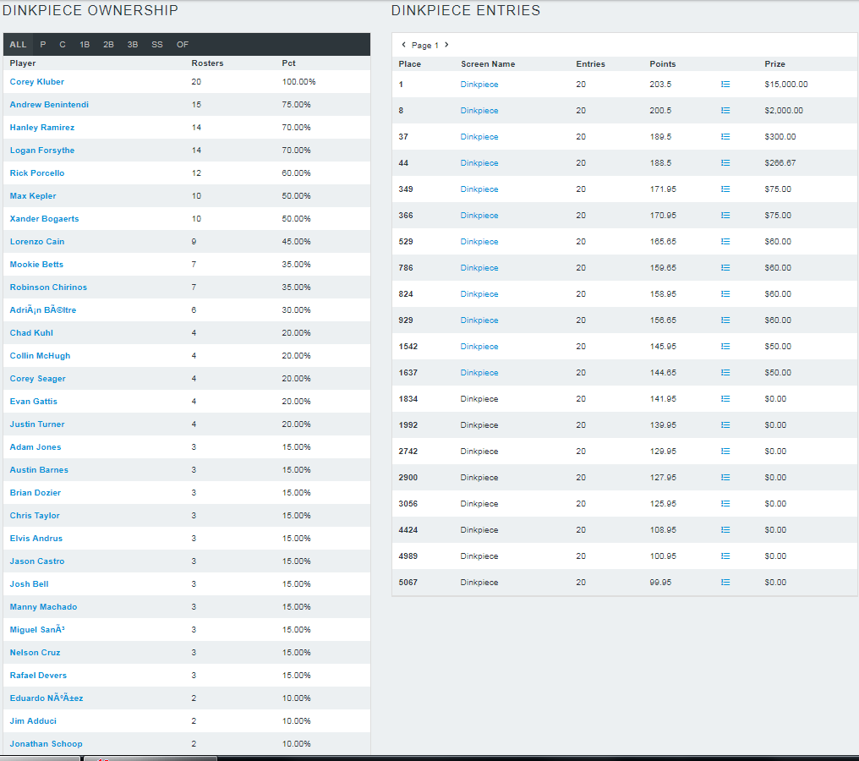Image resolution: width=859 pixels, height=761 pixels.
Task: Open lineup details icon for place 1 entry
Action: point(725,85)
